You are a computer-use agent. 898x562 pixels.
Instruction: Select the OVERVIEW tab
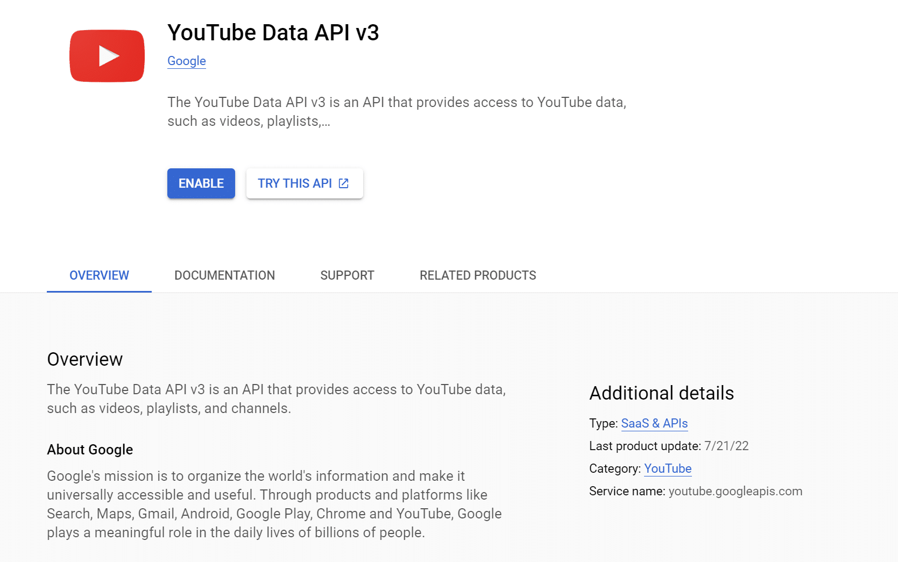tap(98, 275)
